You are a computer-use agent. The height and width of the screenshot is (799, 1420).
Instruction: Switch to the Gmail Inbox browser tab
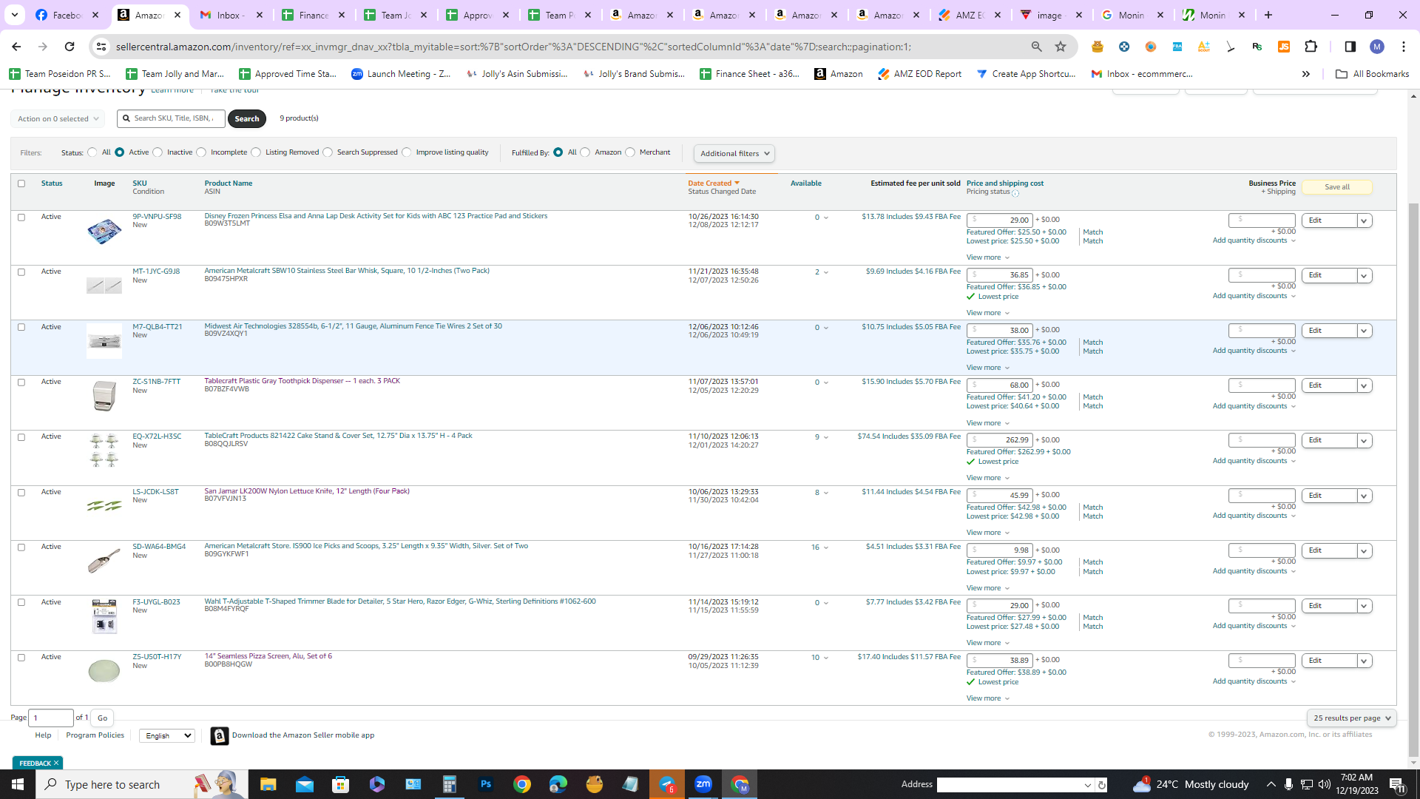point(232,15)
